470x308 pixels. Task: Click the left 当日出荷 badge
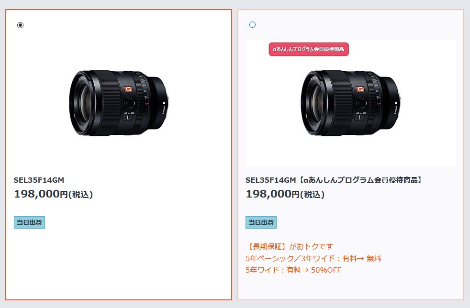tap(29, 222)
